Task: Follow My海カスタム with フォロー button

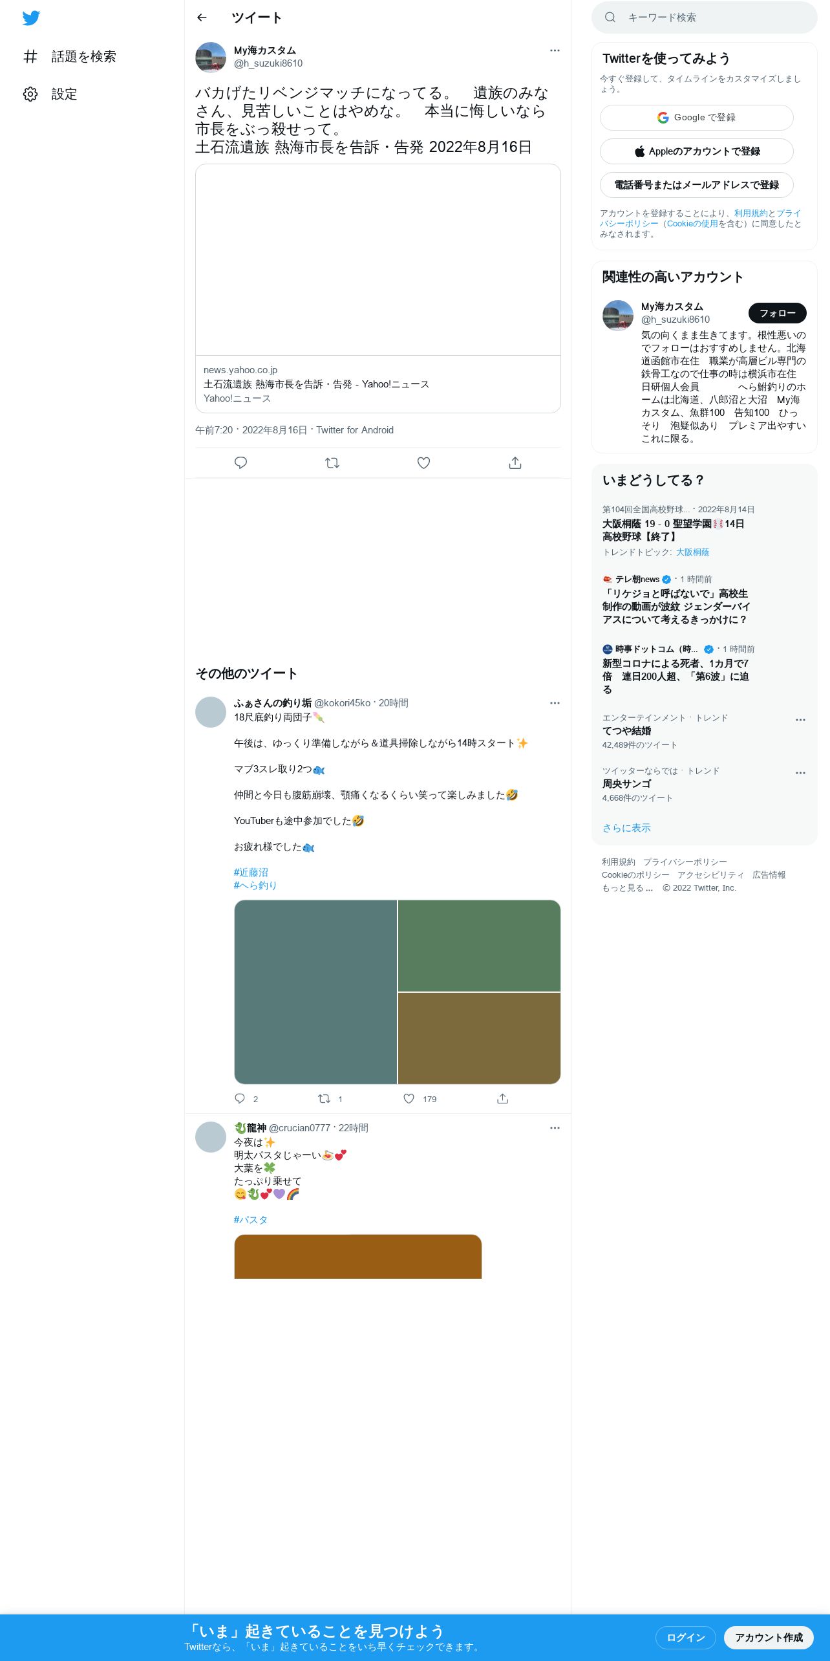Action: point(777,313)
